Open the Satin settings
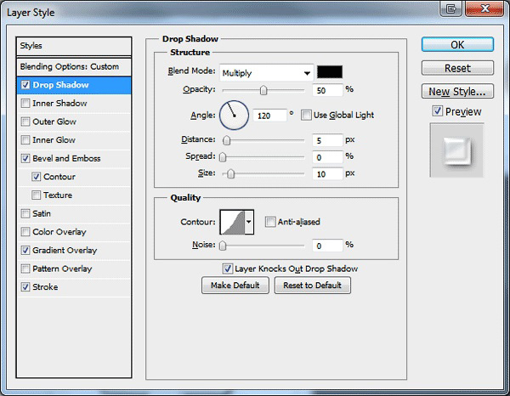The height and width of the screenshot is (396, 510). pos(74,213)
